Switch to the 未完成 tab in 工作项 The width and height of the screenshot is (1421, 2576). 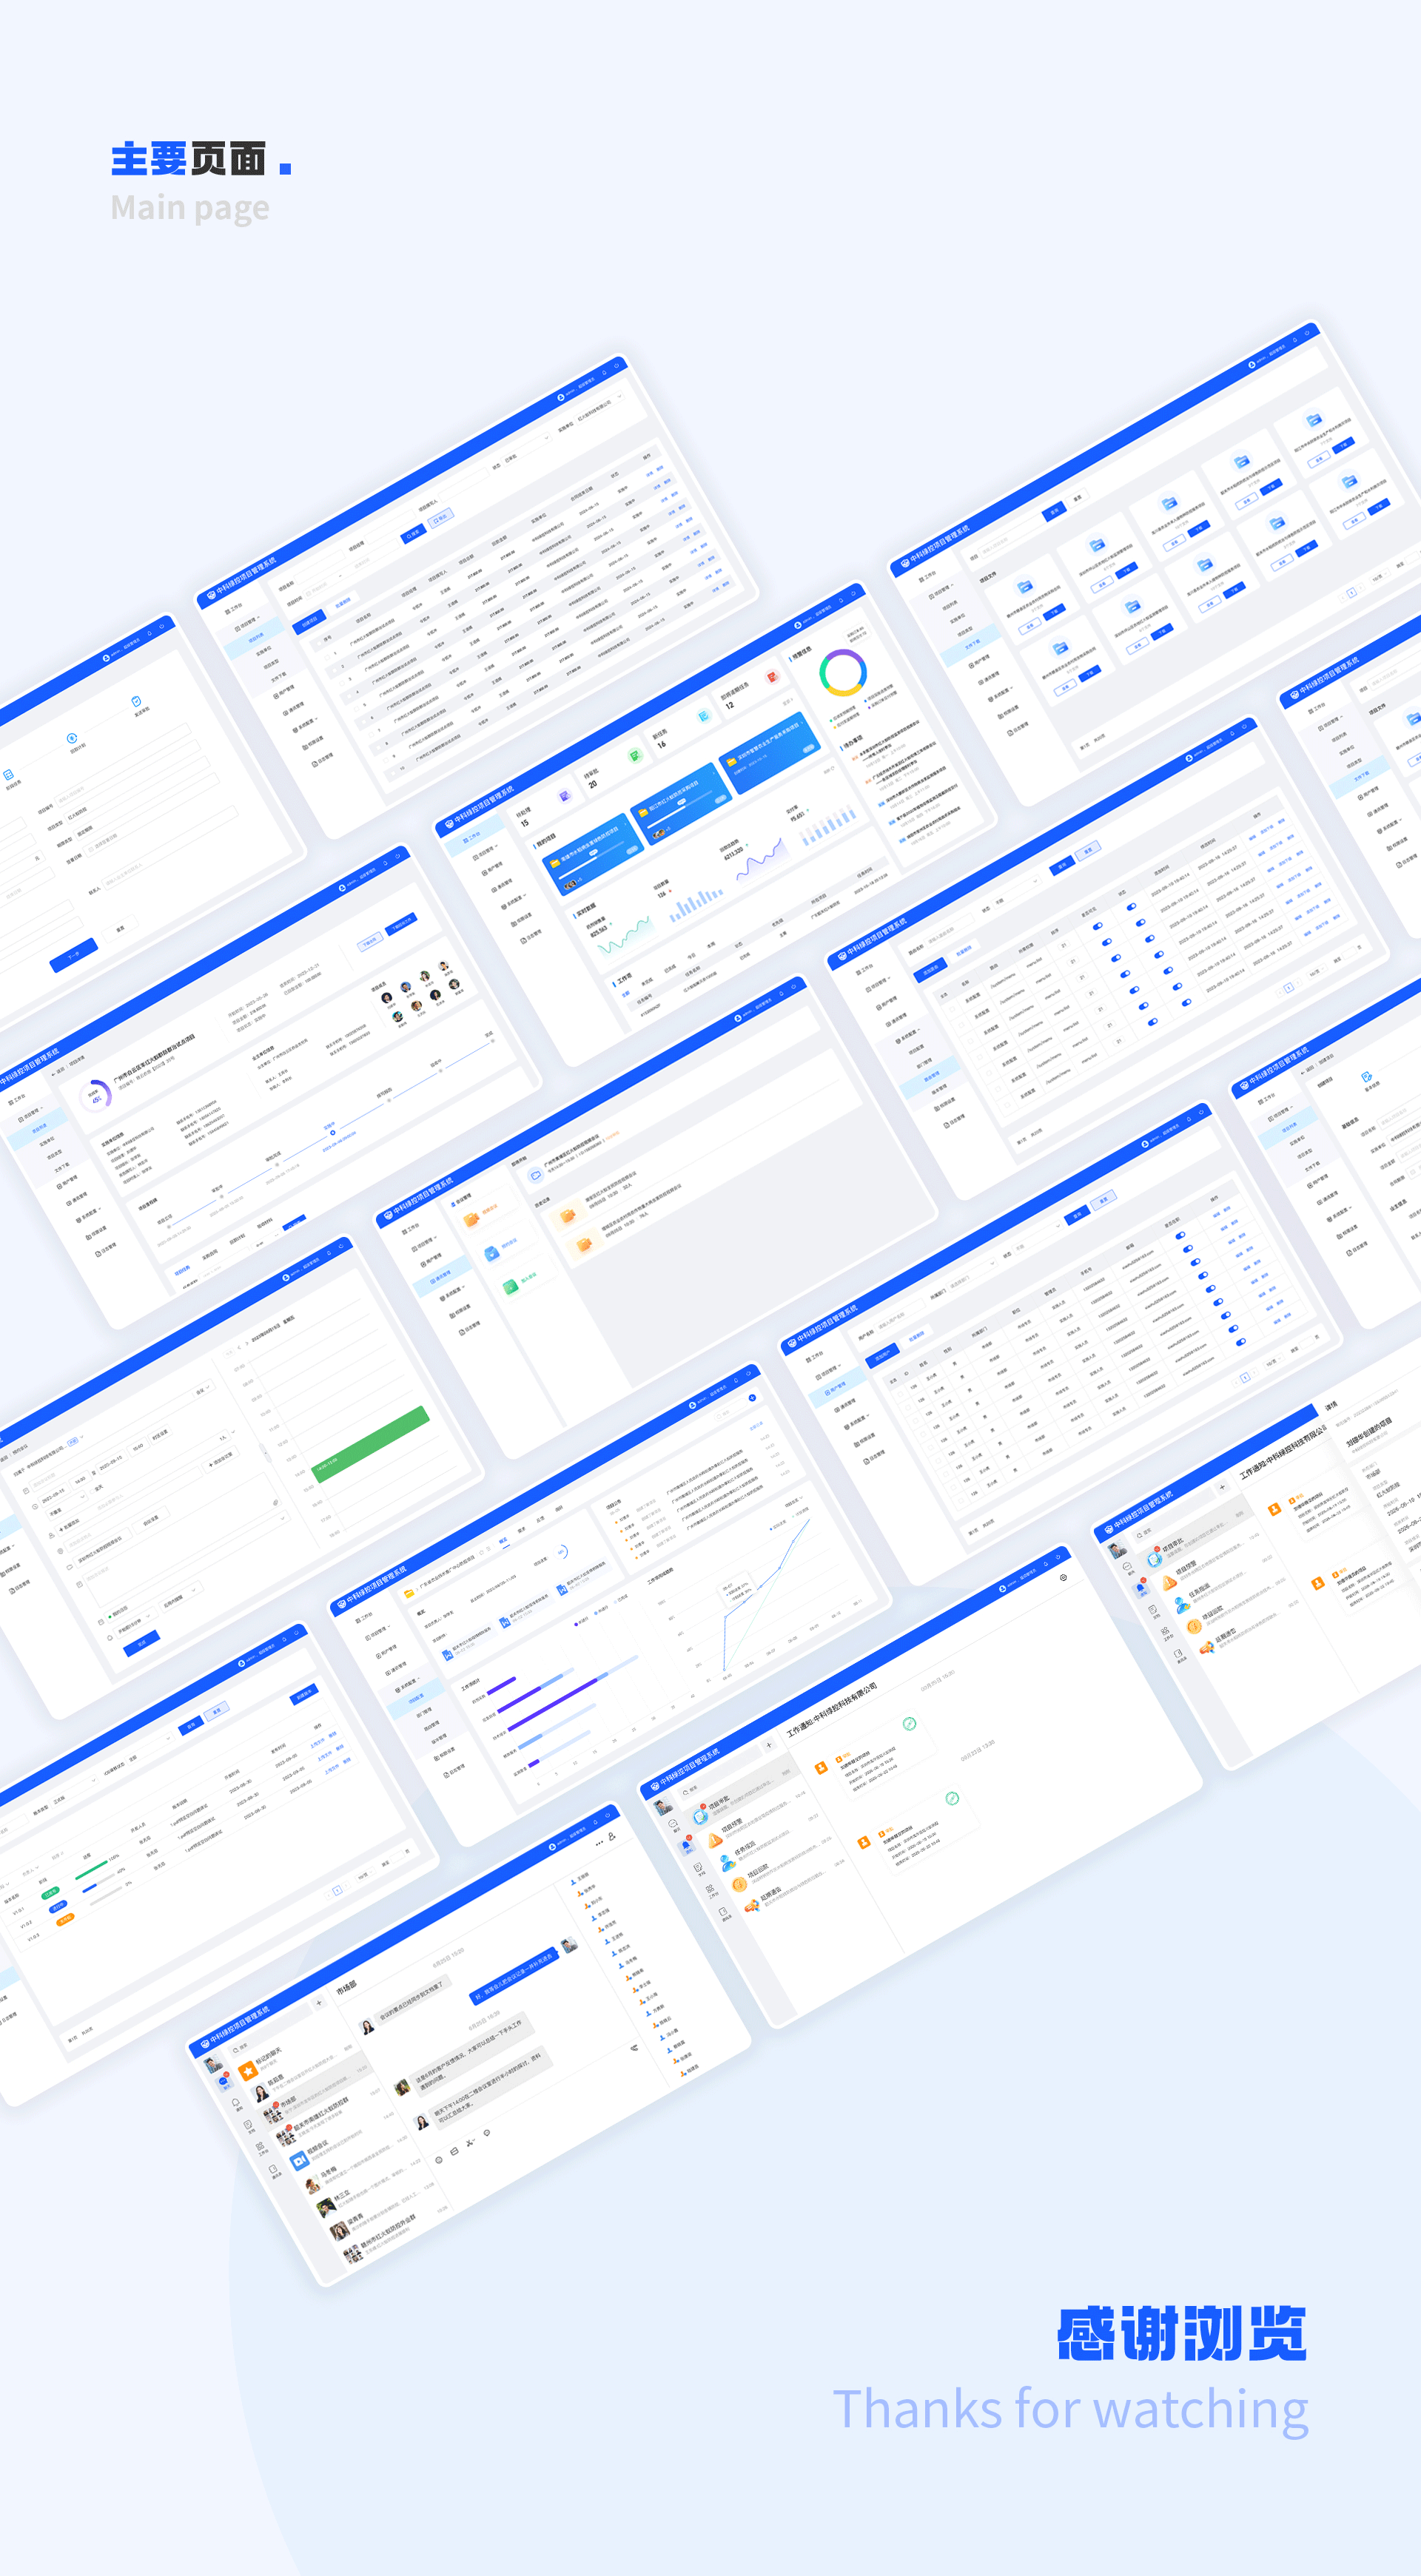[x=648, y=981]
